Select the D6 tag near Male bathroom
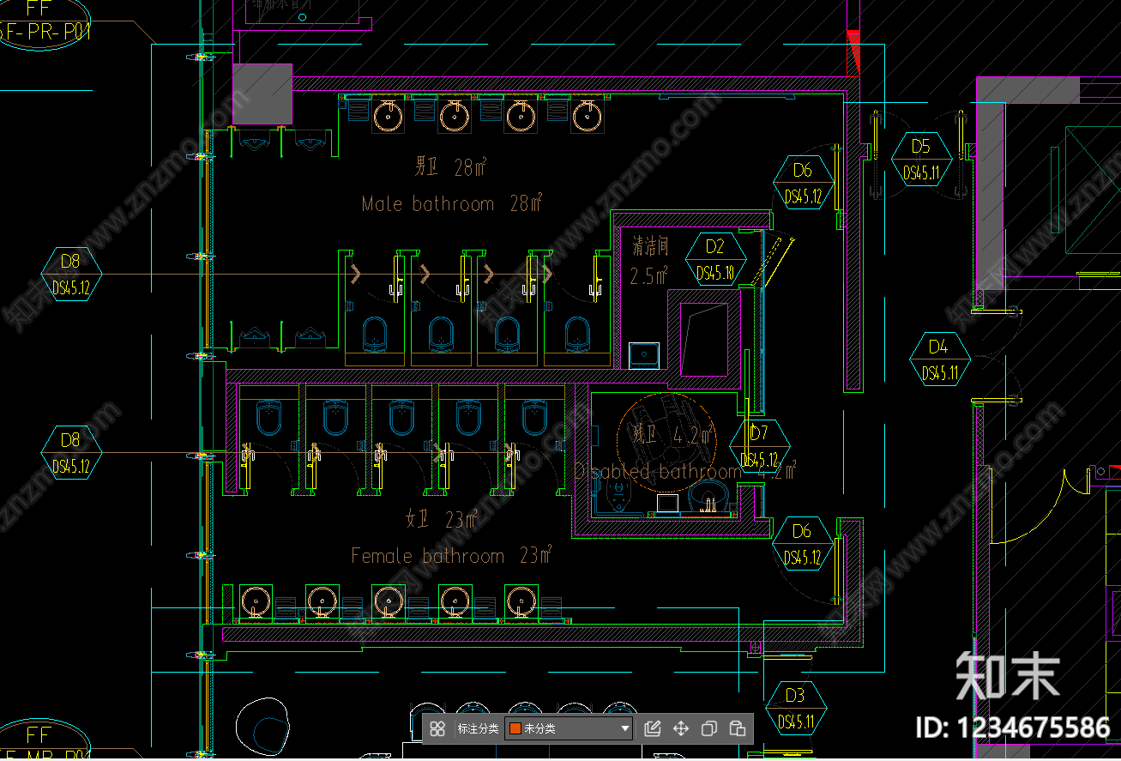The image size is (1121, 761). (803, 183)
